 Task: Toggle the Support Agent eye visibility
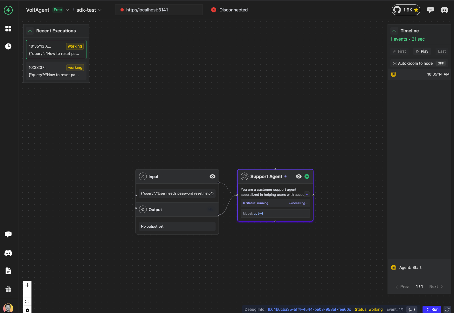pyautogui.click(x=299, y=176)
